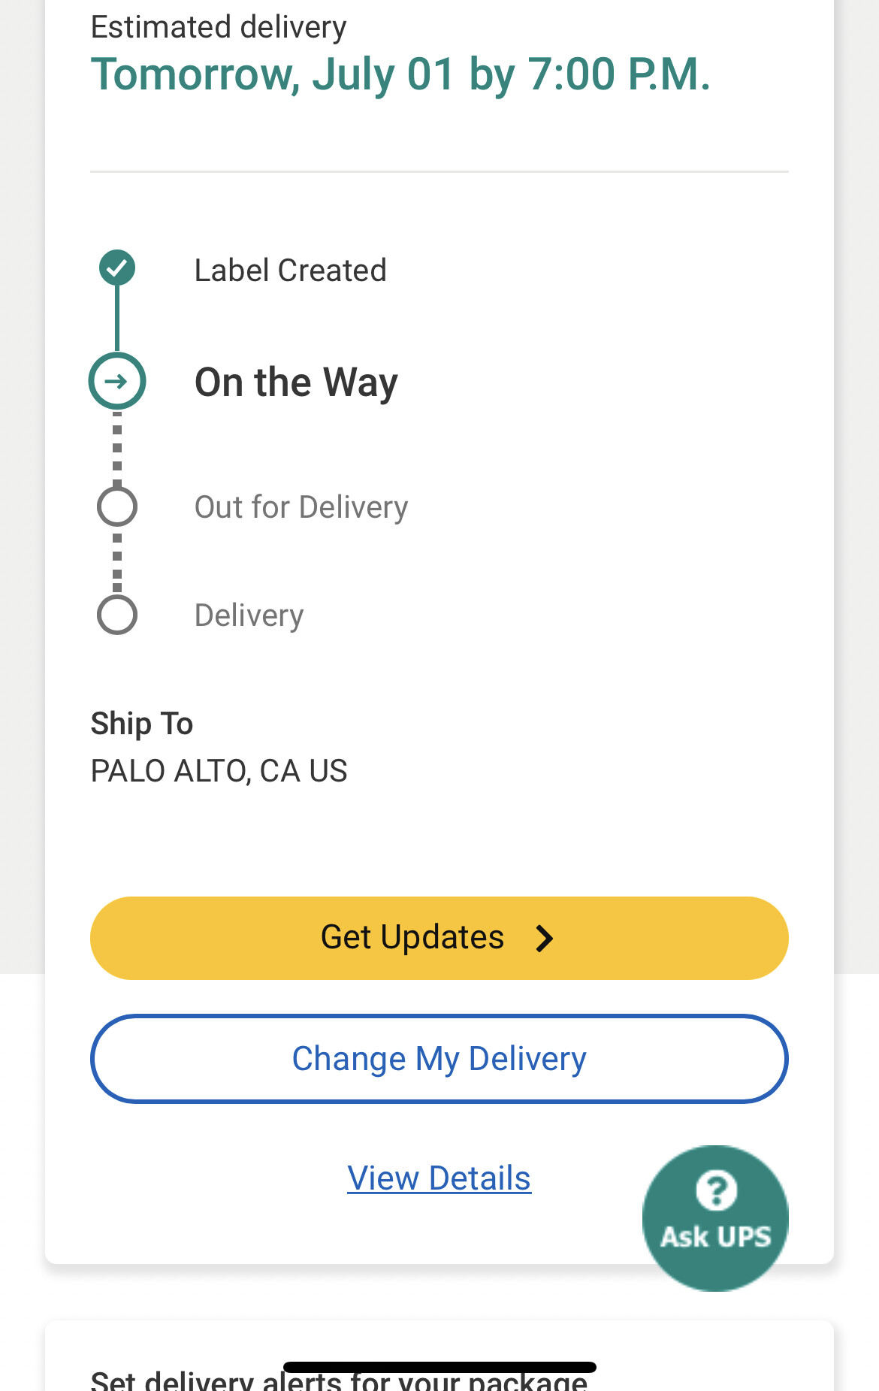Screen dimensions: 879x1391
Task: Tap the Change My Delivery button
Action: tap(439, 1059)
